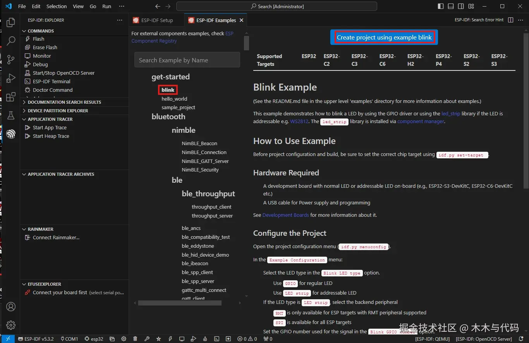Run the Flash command
Screen dimensions: 529x343
[38, 39]
